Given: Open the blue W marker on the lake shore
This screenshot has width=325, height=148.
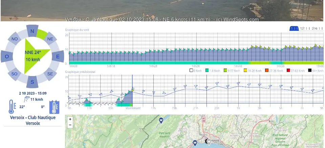Looking at the screenshot, I should click(x=195, y=143).
